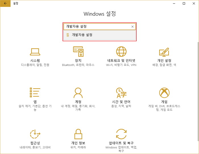Click the 개인 정보 label
Viewport: 199px width, 154px height.
[78, 143]
